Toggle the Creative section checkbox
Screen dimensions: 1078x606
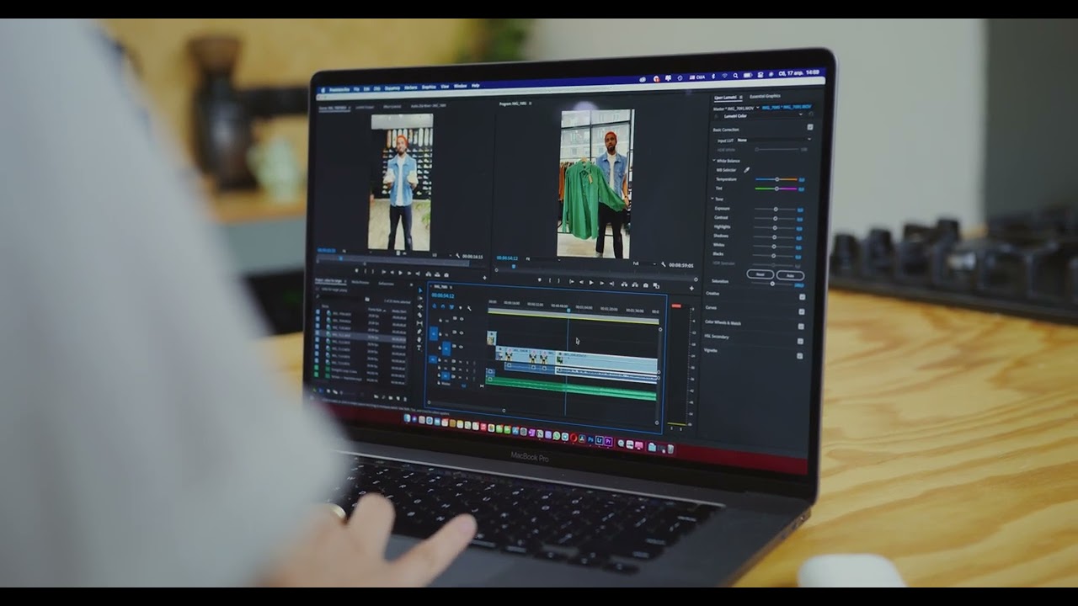point(802,296)
